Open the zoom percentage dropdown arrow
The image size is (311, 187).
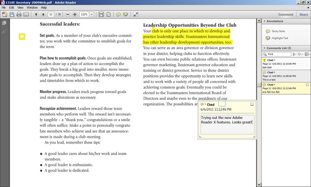click(x=91, y=14)
